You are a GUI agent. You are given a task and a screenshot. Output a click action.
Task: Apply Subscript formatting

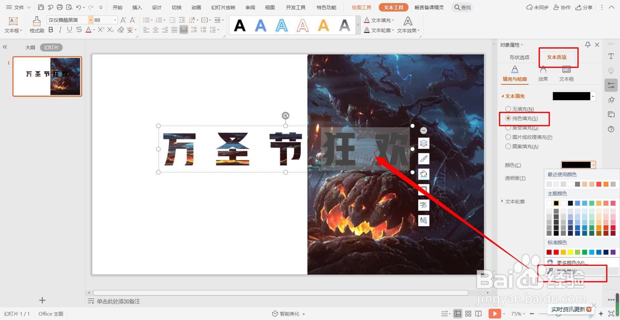tap(110, 30)
